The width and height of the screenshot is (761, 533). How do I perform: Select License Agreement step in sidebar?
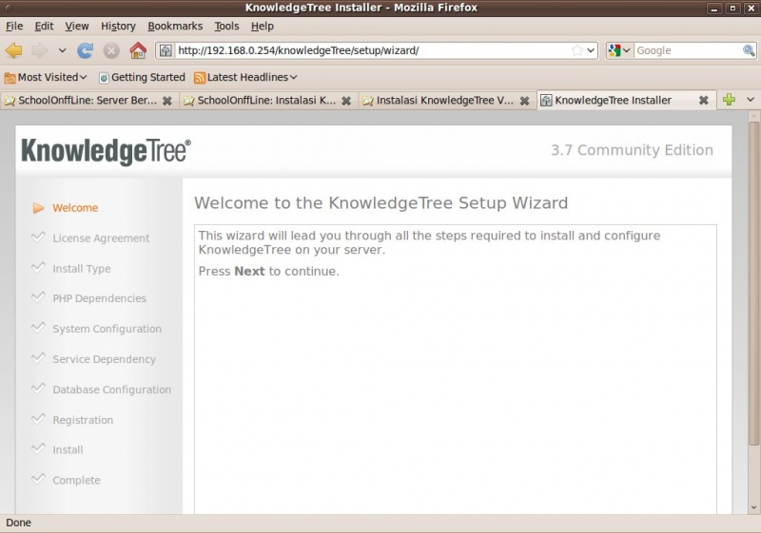pos(101,238)
